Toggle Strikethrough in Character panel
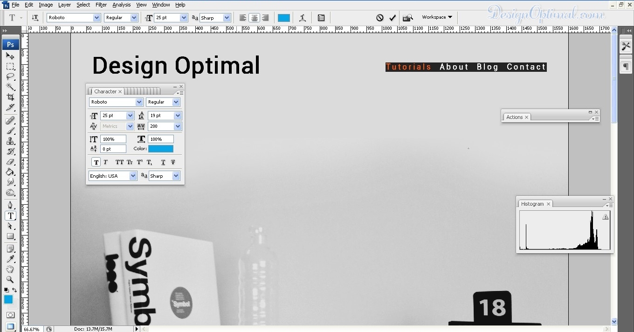The height and width of the screenshot is (332, 634). 173,162
